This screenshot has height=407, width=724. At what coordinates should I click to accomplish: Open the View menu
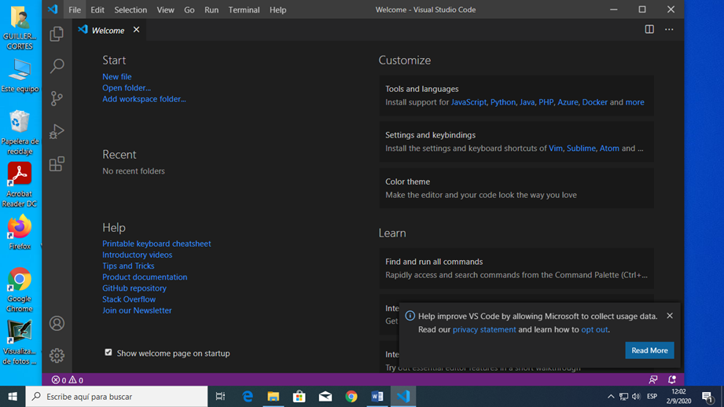pos(165,9)
